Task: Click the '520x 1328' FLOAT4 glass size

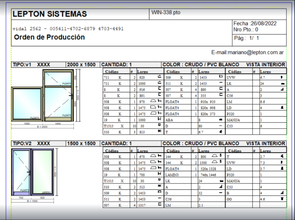Action: click(x=208, y=169)
